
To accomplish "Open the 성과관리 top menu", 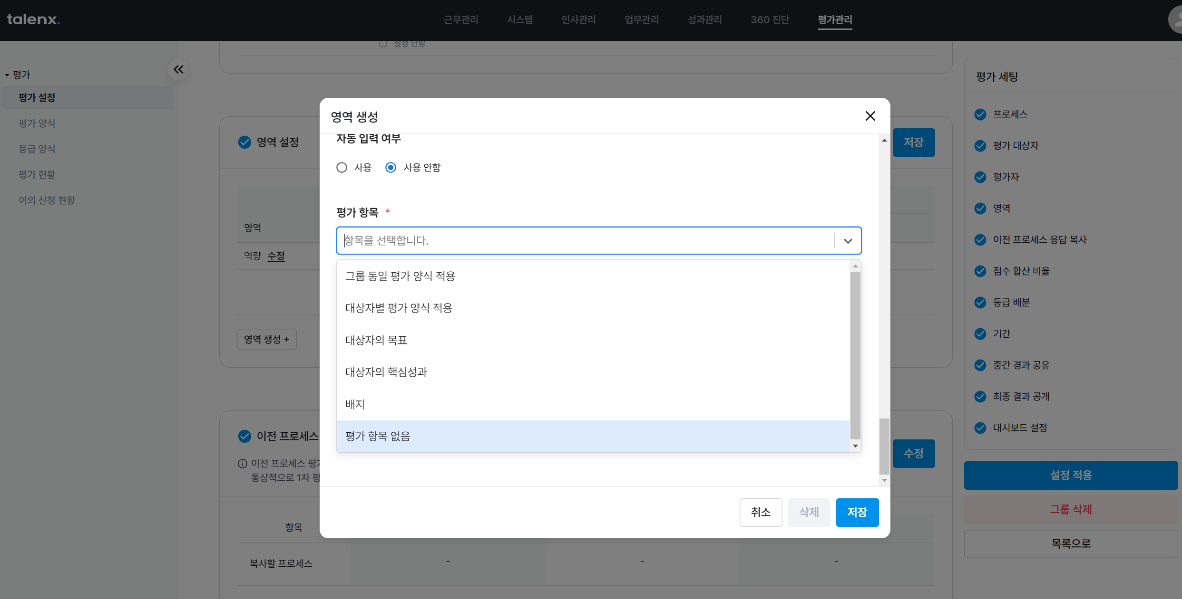I will pos(704,20).
